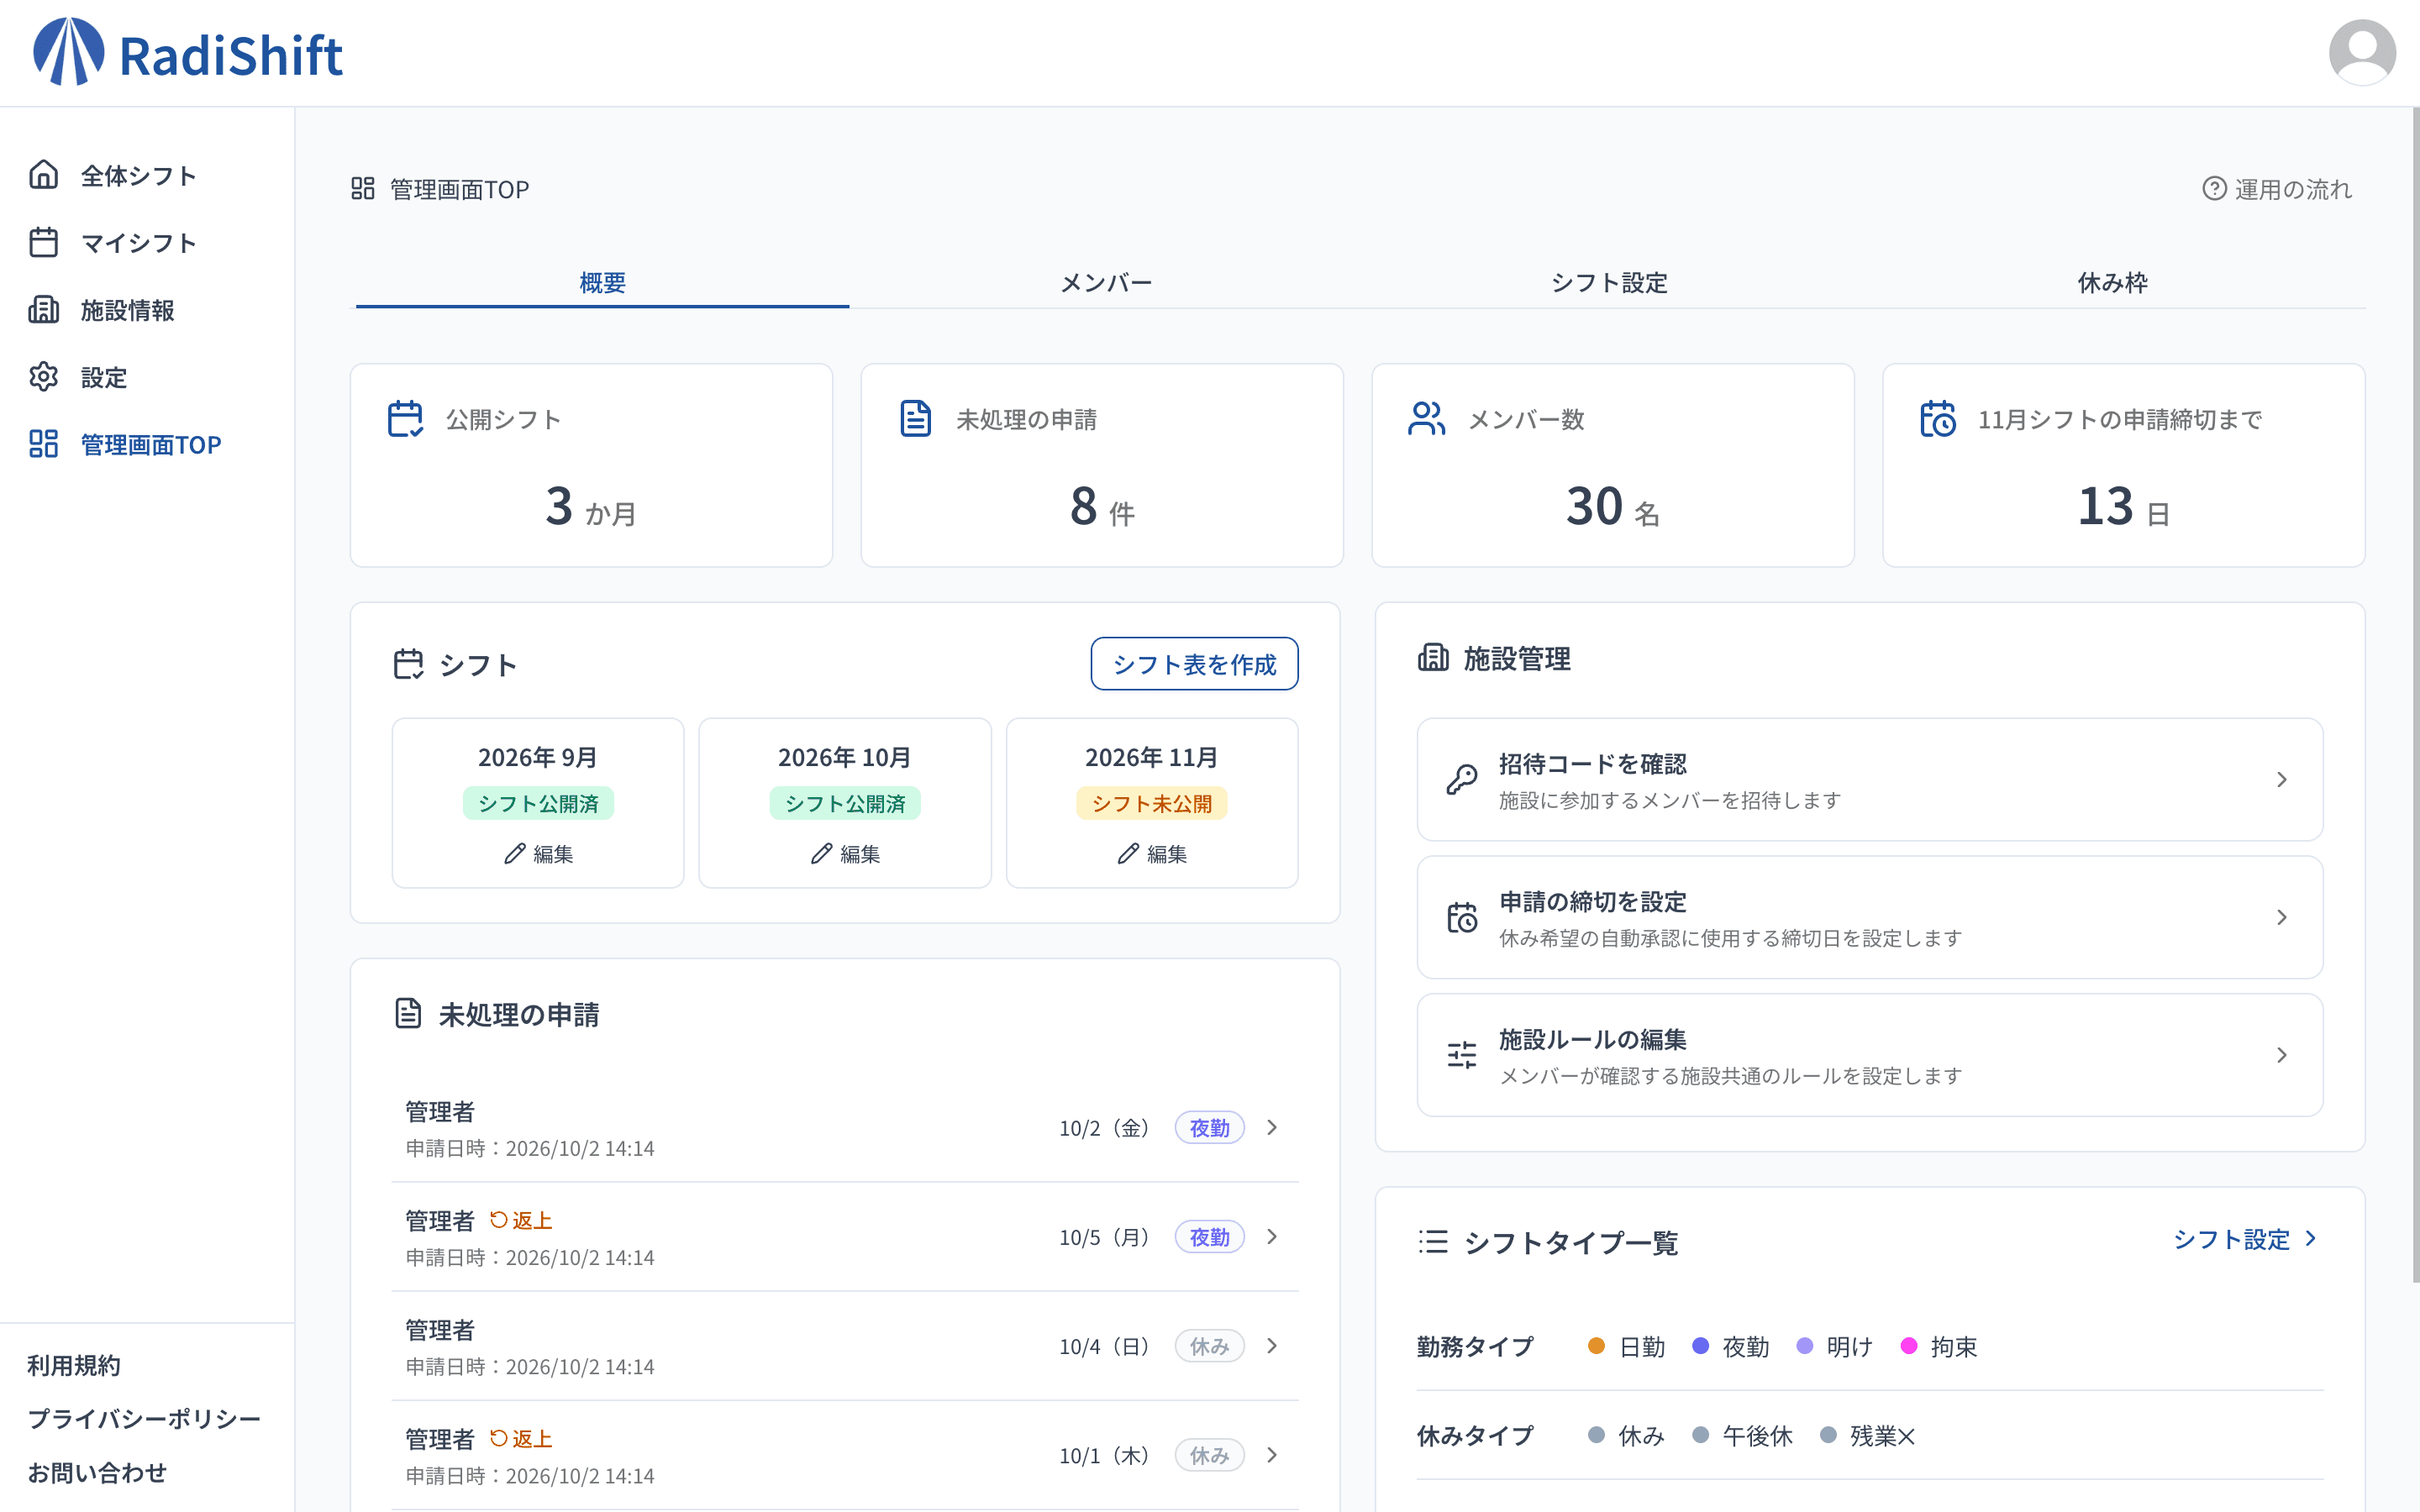Click the 返上 label on the 10/1（木） request
This screenshot has width=2420, height=1512.
tap(521, 1439)
